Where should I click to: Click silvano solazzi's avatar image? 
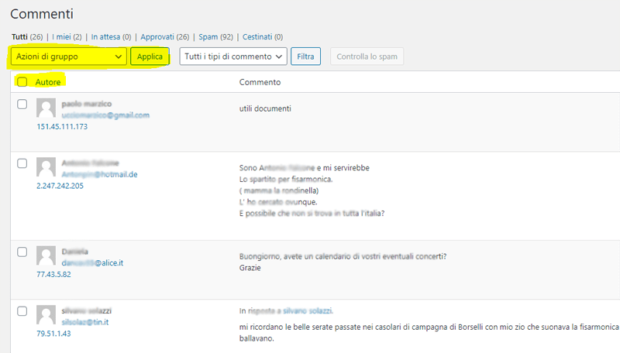coord(46,315)
